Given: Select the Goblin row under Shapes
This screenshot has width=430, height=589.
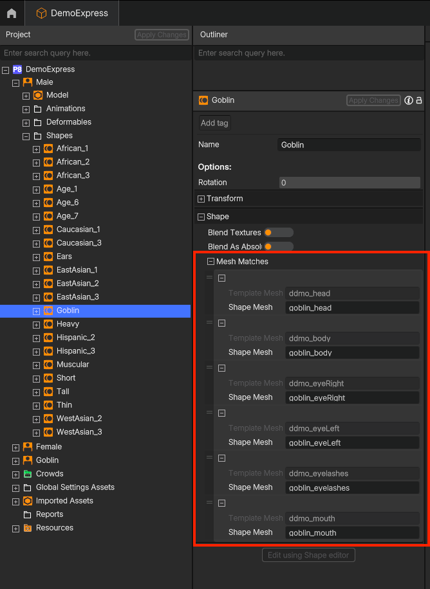Looking at the screenshot, I should pos(95,311).
